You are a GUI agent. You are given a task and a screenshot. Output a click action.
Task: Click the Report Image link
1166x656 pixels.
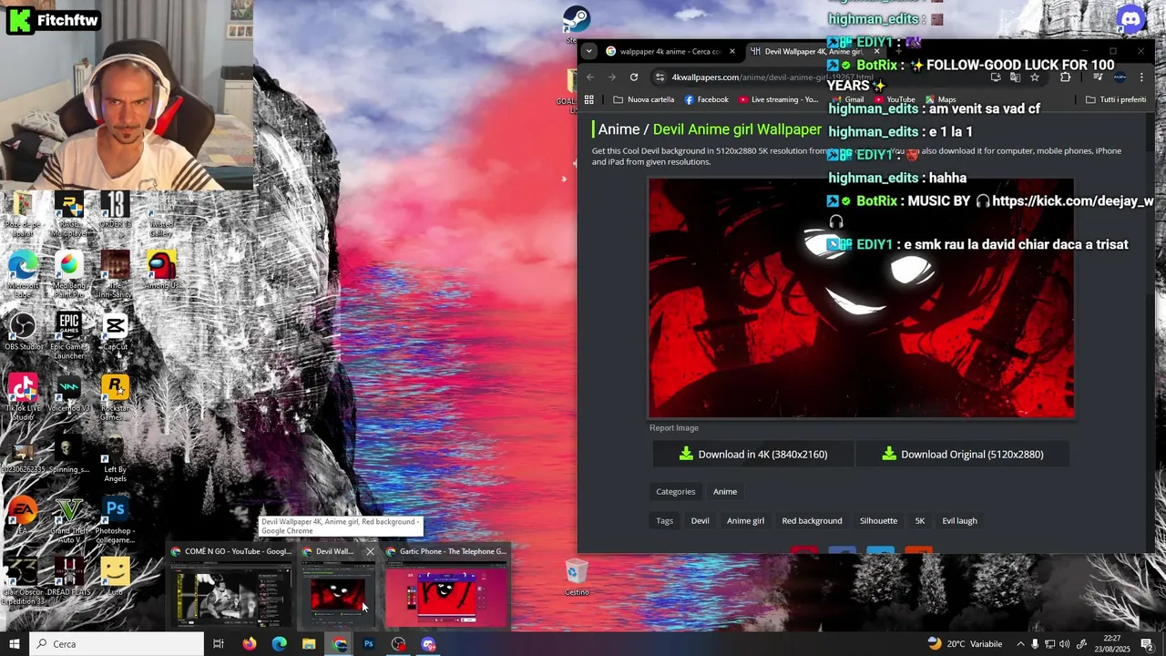point(674,428)
